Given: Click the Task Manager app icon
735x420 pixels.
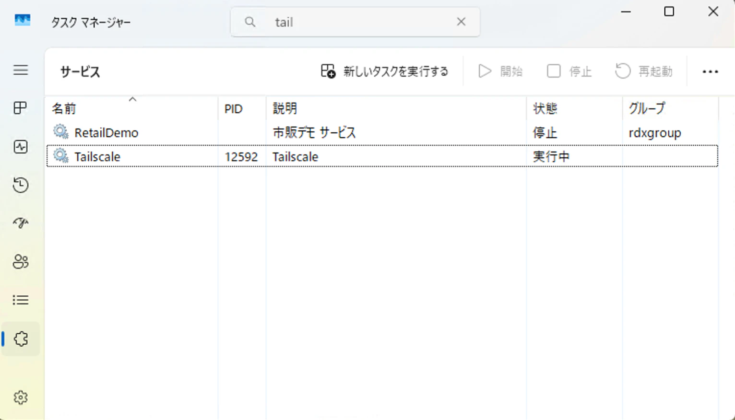Looking at the screenshot, I should coord(23,20).
